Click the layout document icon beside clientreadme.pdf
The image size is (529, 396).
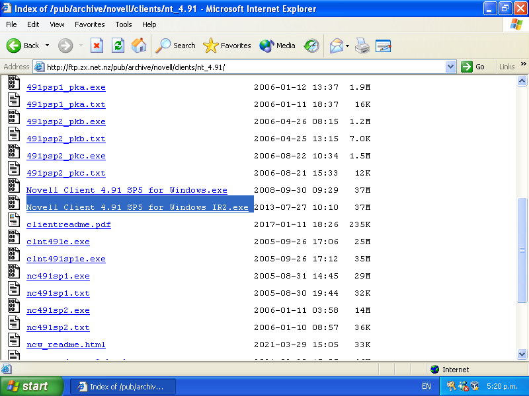14,220
